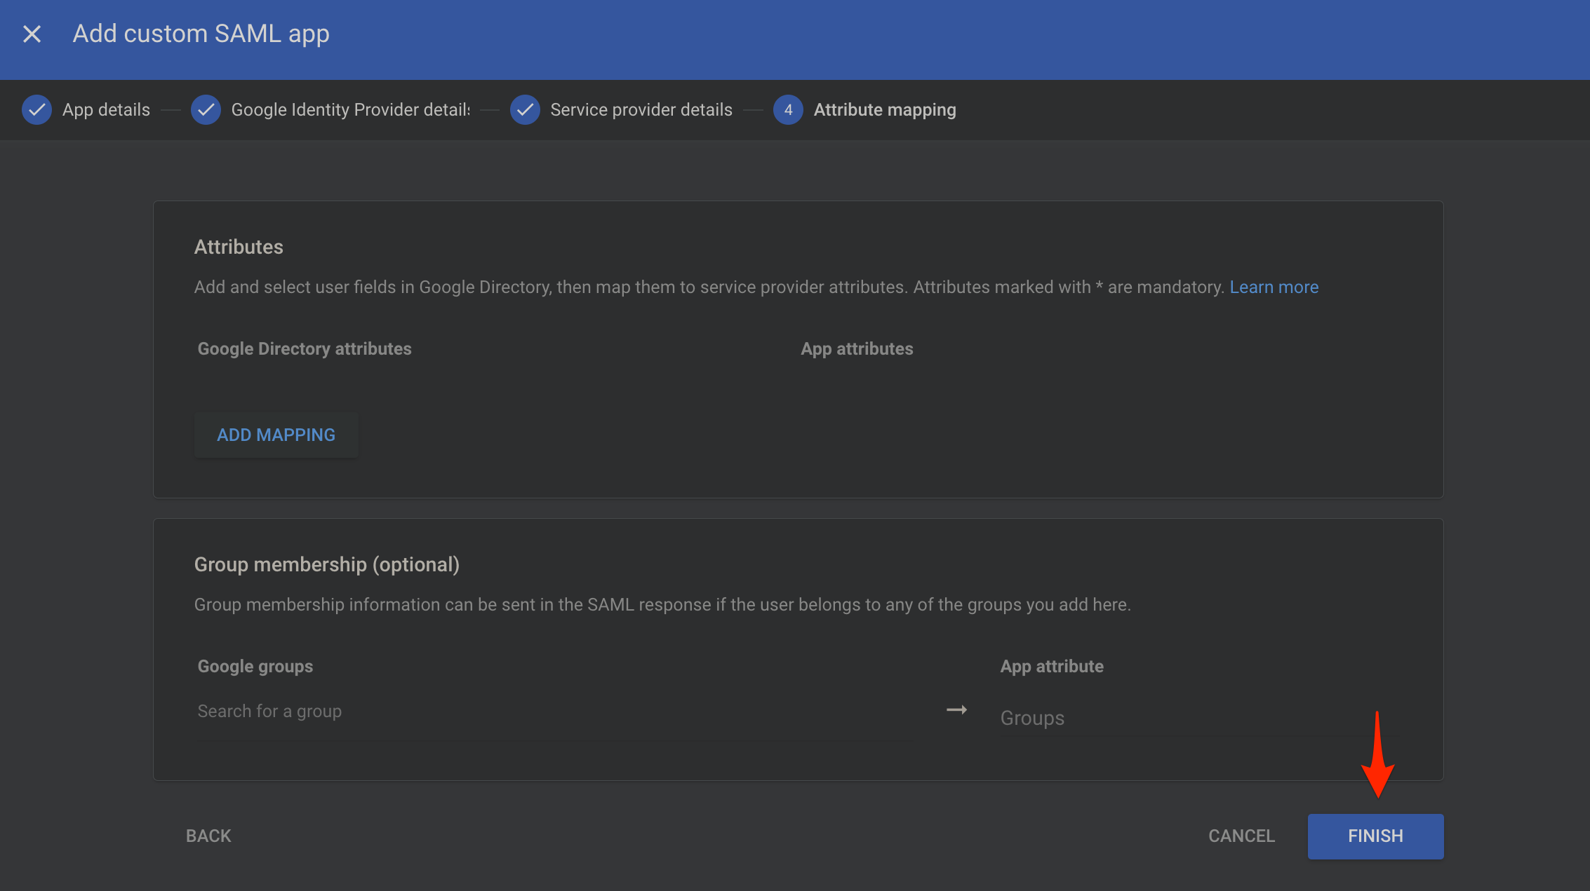The height and width of the screenshot is (891, 1590).
Task: Click the Attributes section heading
Action: pos(239,247)
